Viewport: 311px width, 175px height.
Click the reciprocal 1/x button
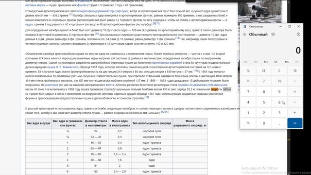pos(248,81)
